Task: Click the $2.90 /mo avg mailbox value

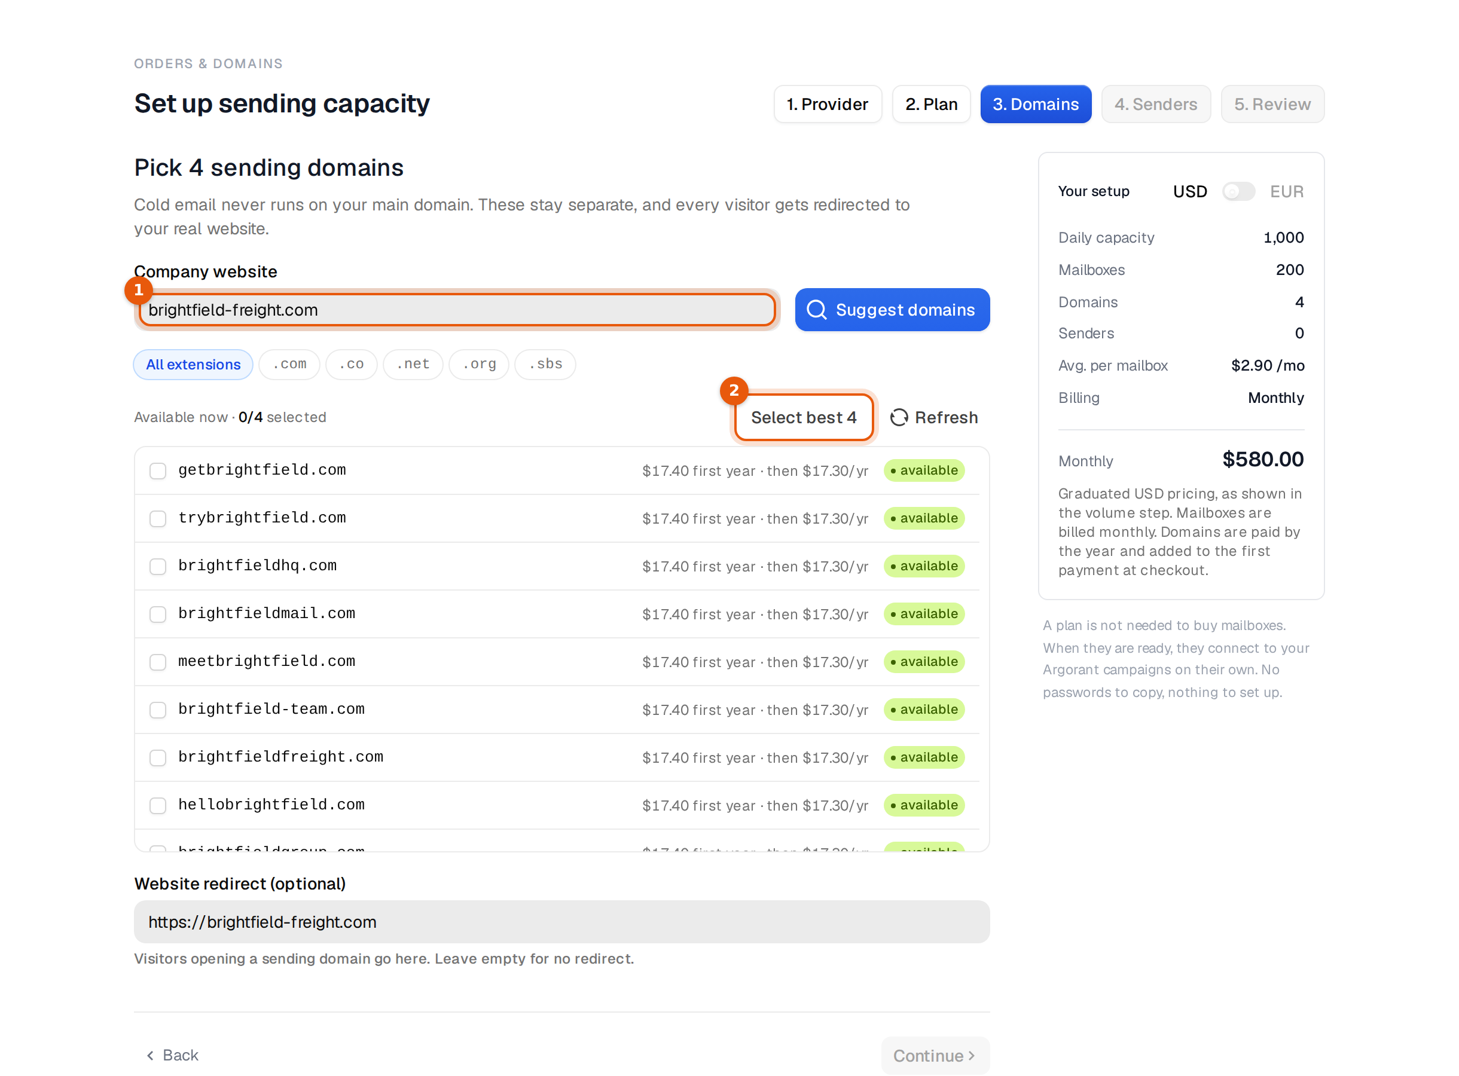Action: tap(1268, 366)
